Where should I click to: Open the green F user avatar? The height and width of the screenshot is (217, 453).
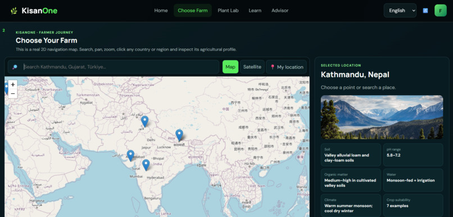440,11
